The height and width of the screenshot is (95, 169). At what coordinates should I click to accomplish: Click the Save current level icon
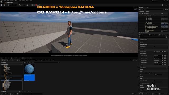tap(2, 5)
